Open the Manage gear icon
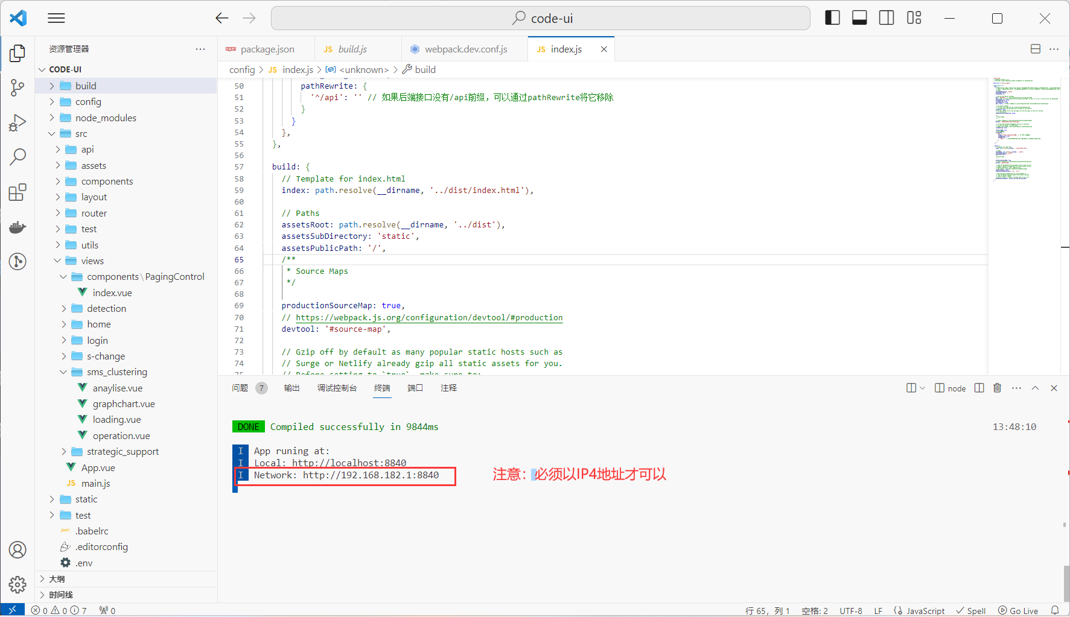This screenshot has height=617, width=1070. point(18,584)
